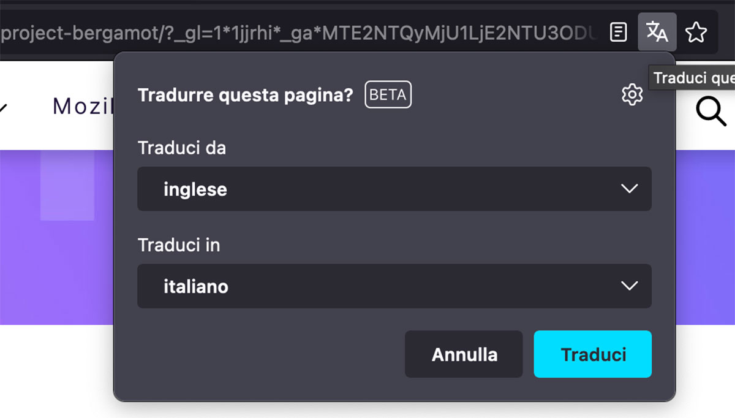Open Reader View from the address bar
Image resolution: width=735 pixels, height=418 pixels.
point(619,32)
